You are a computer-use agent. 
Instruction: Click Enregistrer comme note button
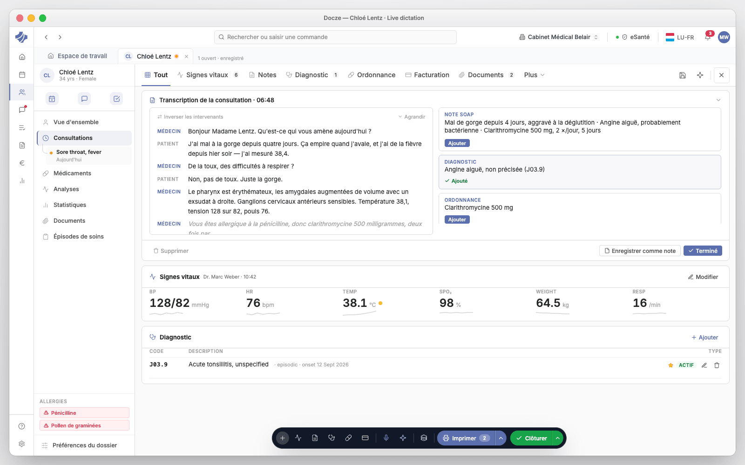click(x=640, y=251)
